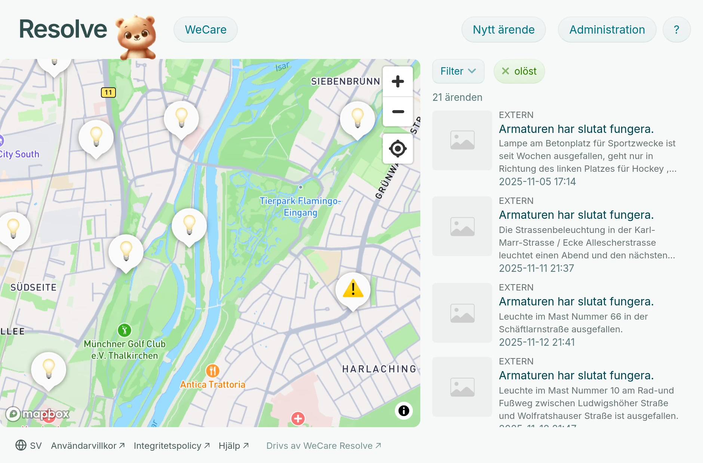The image size is (703, 463).
Task: Open the question mark help button
Action: click(x=676, y=29)
